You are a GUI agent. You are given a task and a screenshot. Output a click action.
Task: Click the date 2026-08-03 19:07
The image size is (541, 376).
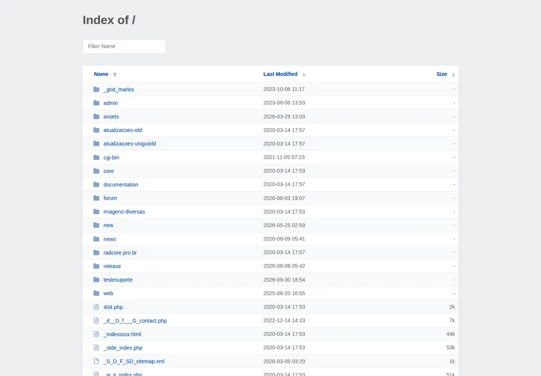[284, 198]
